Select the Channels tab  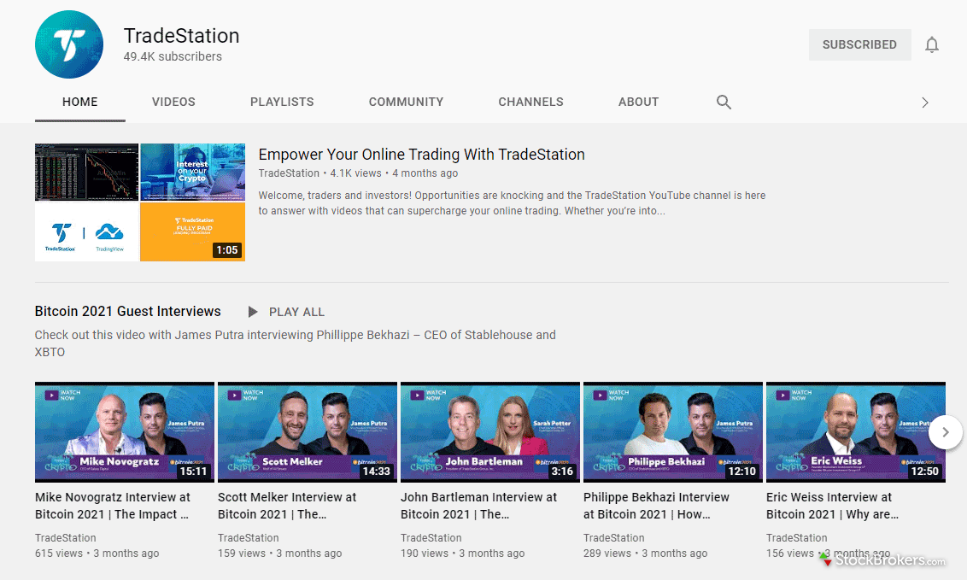pyautogui.click(x=530, y=102)
